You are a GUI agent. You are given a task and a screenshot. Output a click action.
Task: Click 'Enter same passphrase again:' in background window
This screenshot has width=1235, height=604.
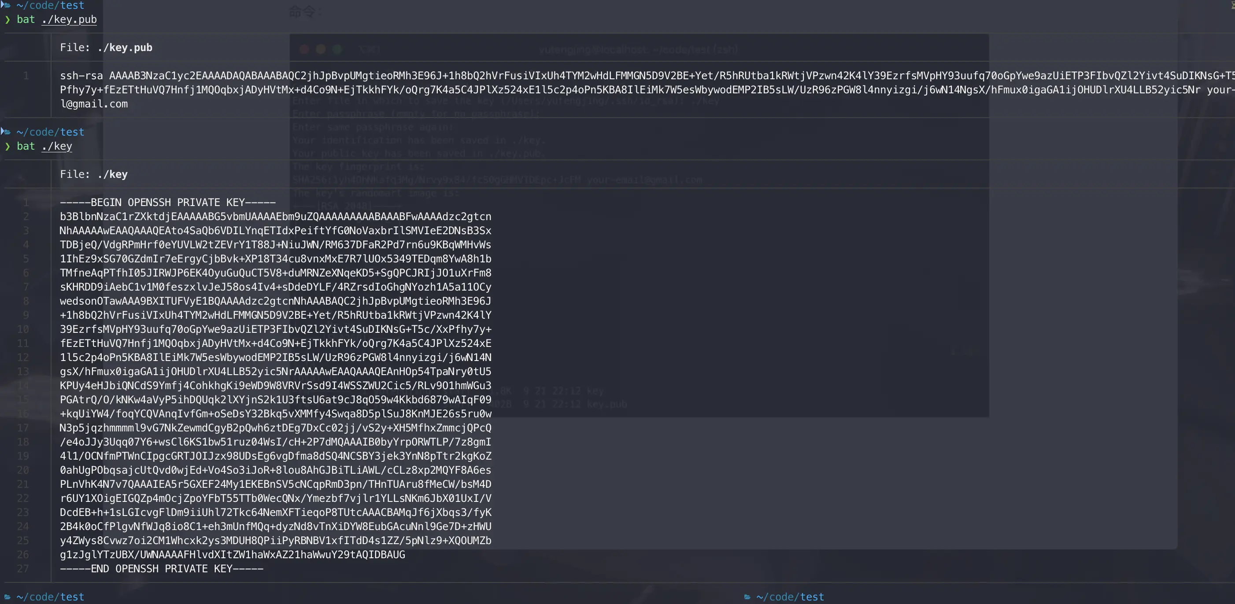373,127
